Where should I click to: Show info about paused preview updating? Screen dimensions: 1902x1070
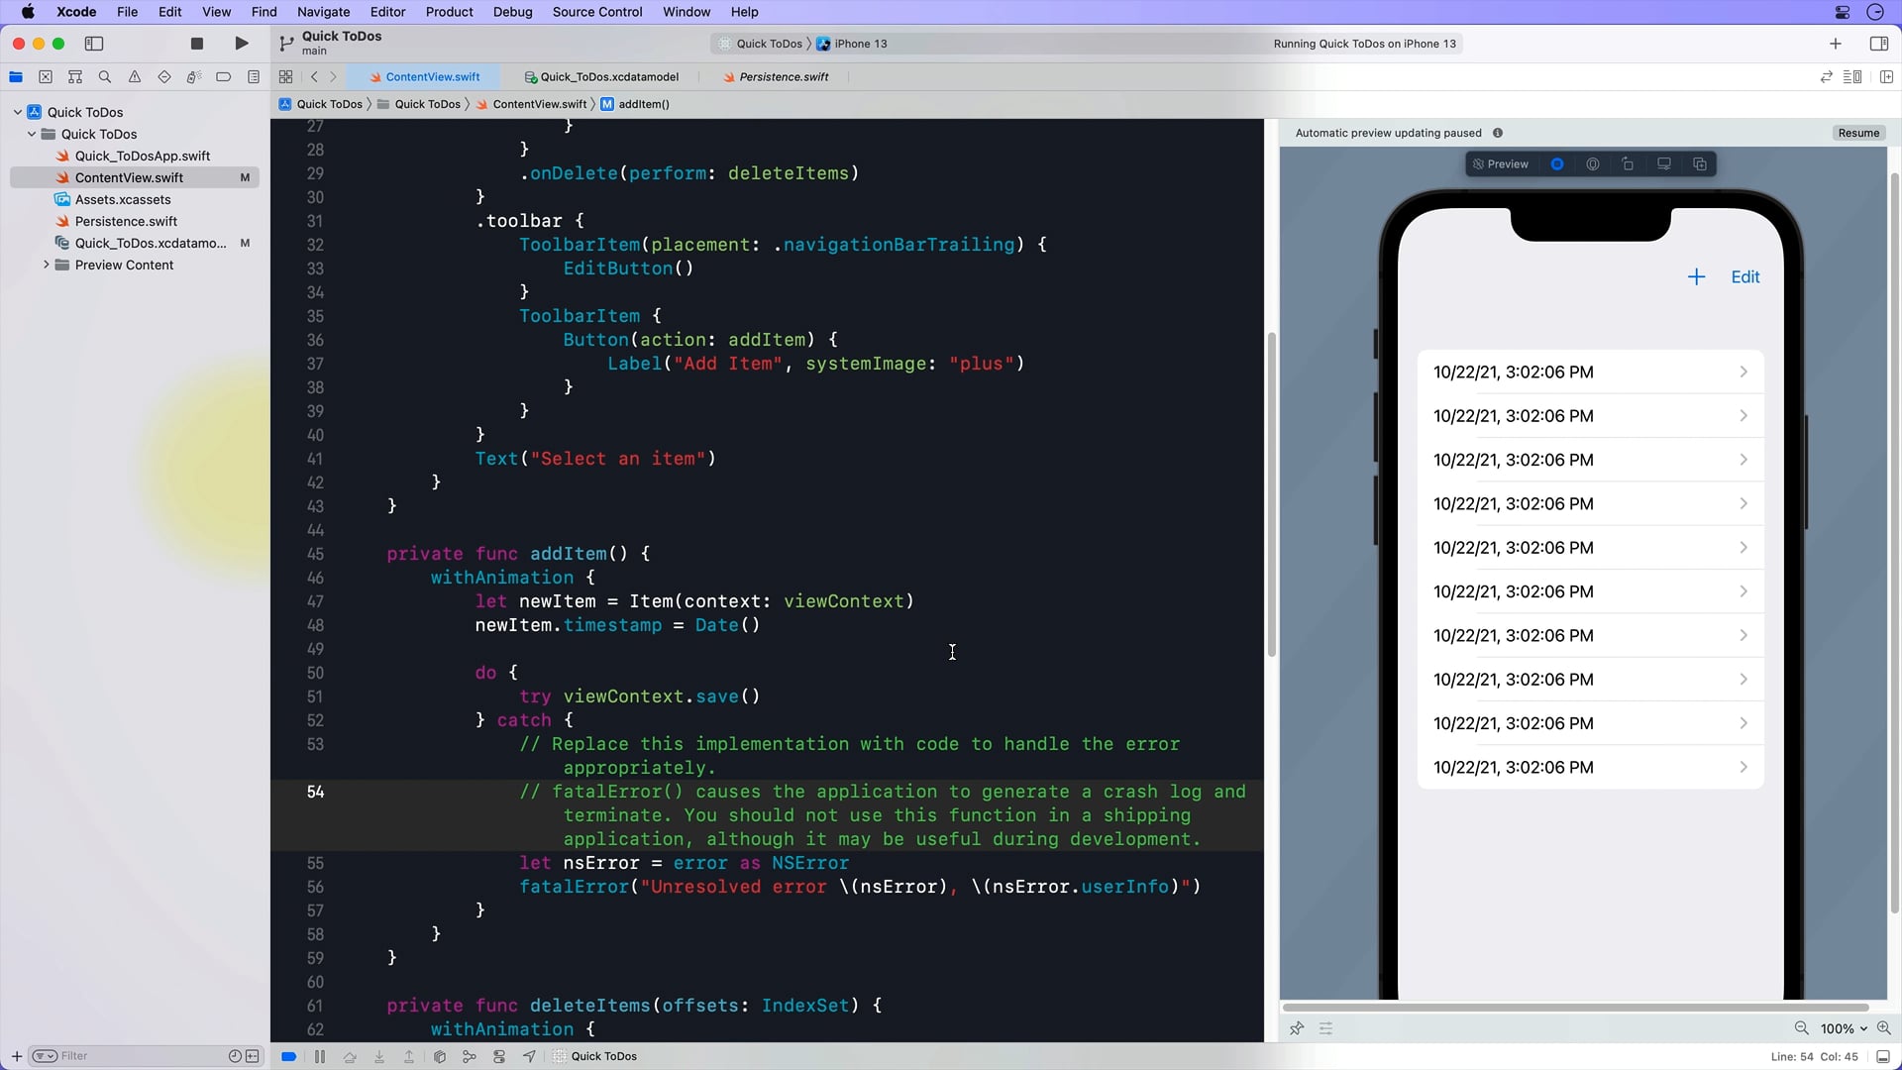[x=1498, y=133]
